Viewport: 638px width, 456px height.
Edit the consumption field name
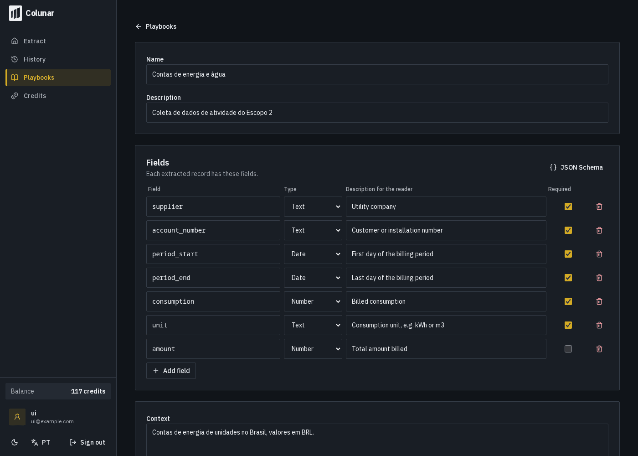pos(213,301)
